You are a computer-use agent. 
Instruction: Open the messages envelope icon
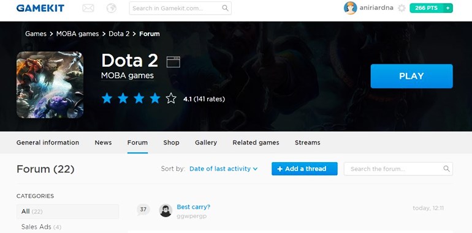pos(88,8)
